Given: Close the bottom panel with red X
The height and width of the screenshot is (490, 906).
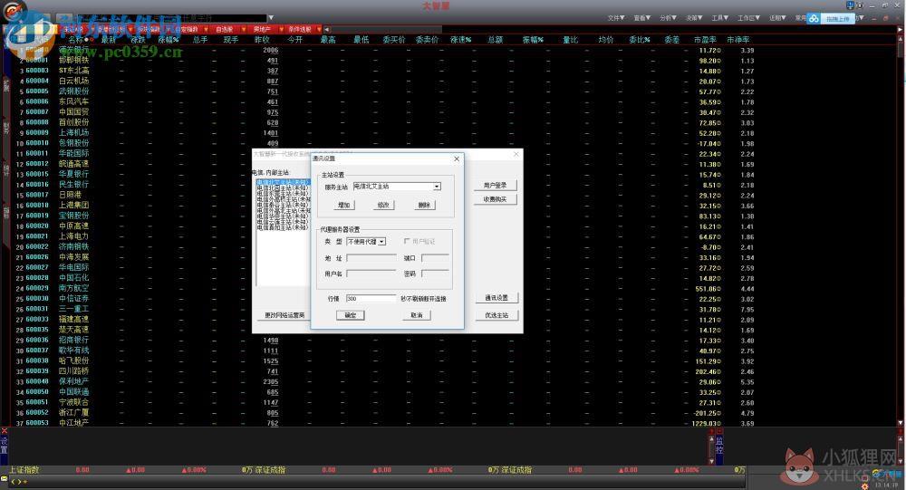Looking at the screenshot, I should coord(4,431).
